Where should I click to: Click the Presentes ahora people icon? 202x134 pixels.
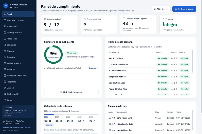pos(45,19)
